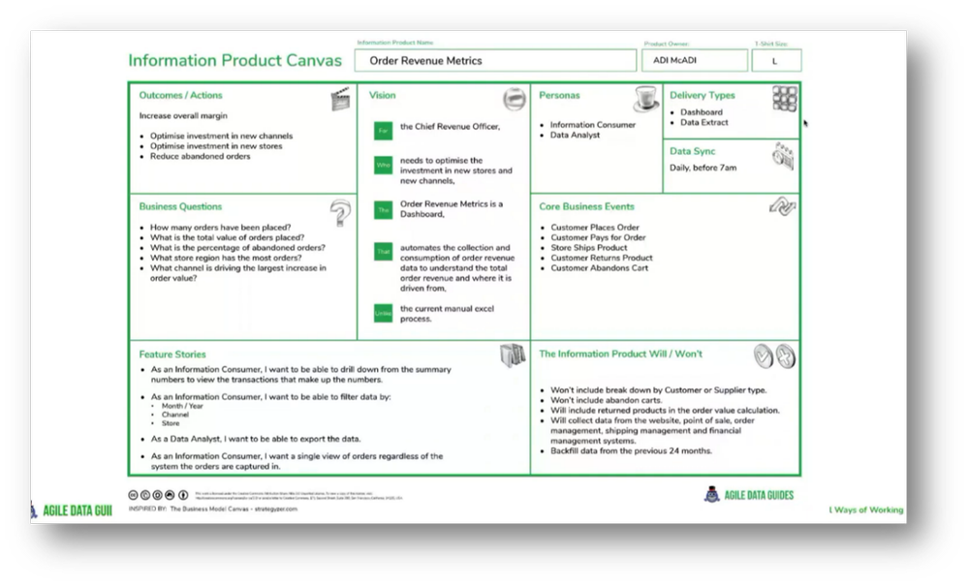
Task: Click 'the current manual excel process.' text
Action: [x=447, y=314]
